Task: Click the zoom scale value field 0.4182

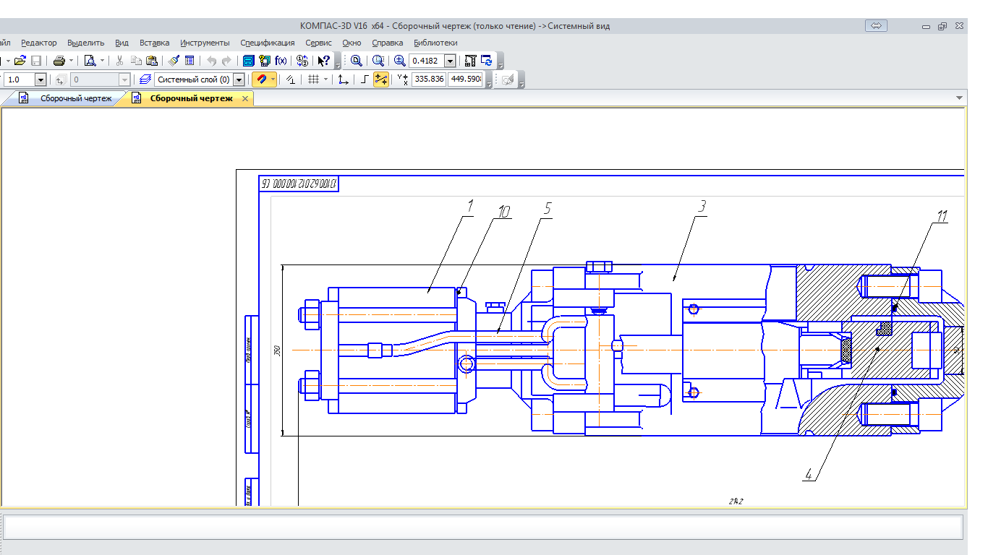Action: 426,61
